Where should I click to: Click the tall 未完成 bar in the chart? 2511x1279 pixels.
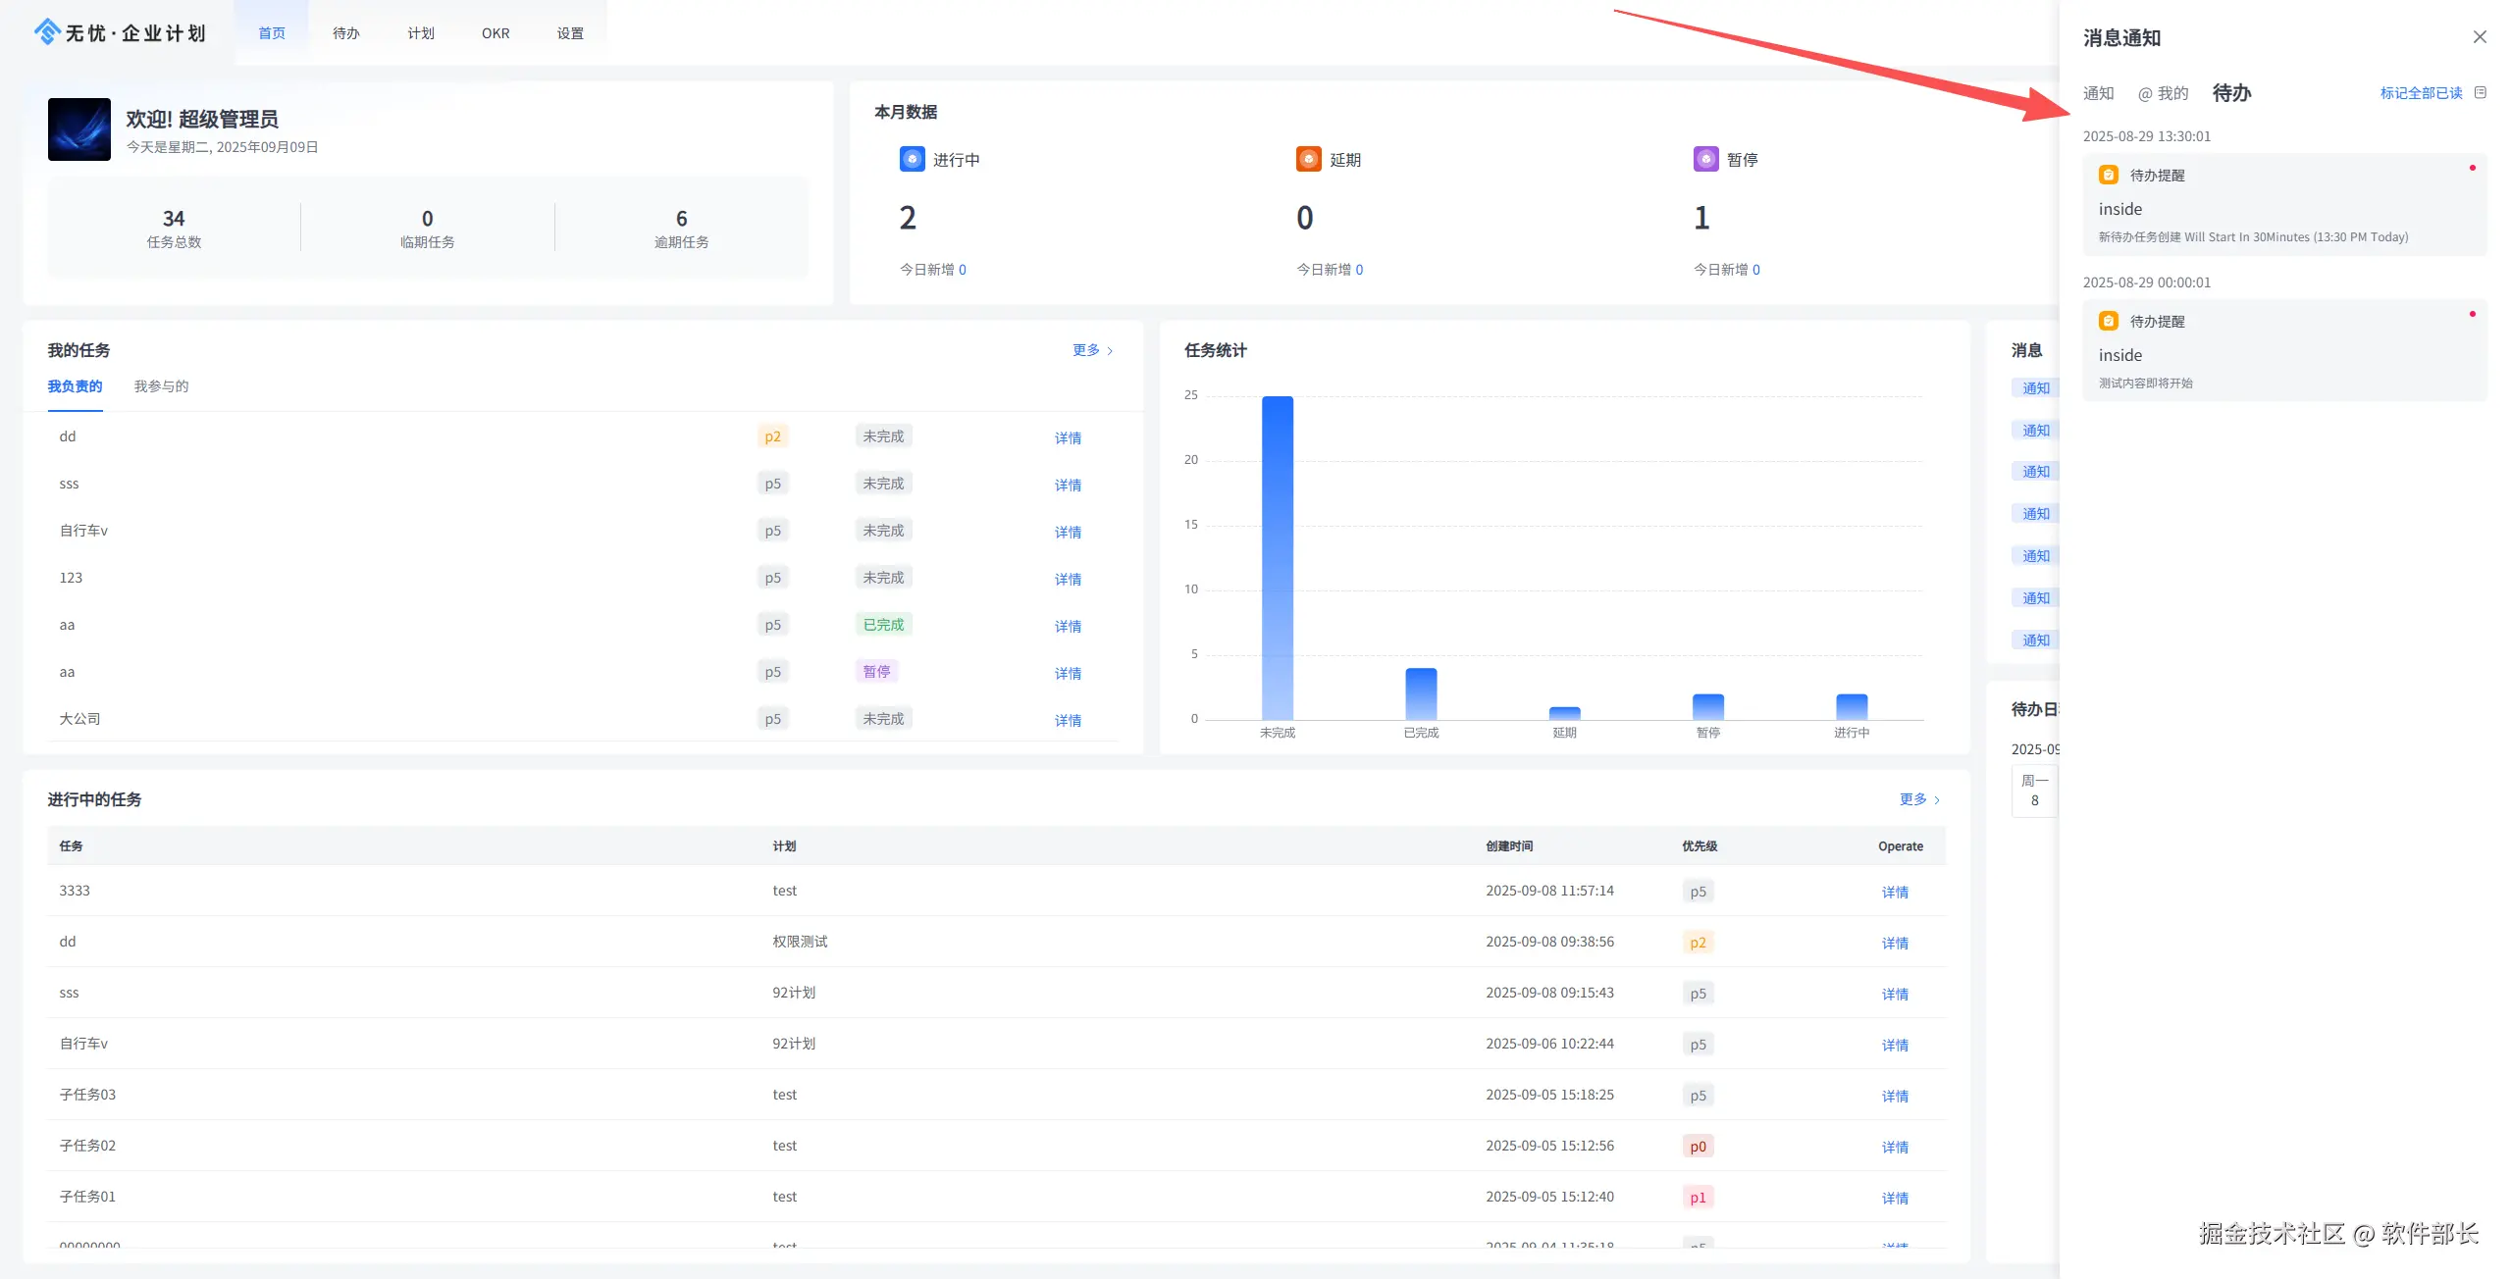(1277, 557)
